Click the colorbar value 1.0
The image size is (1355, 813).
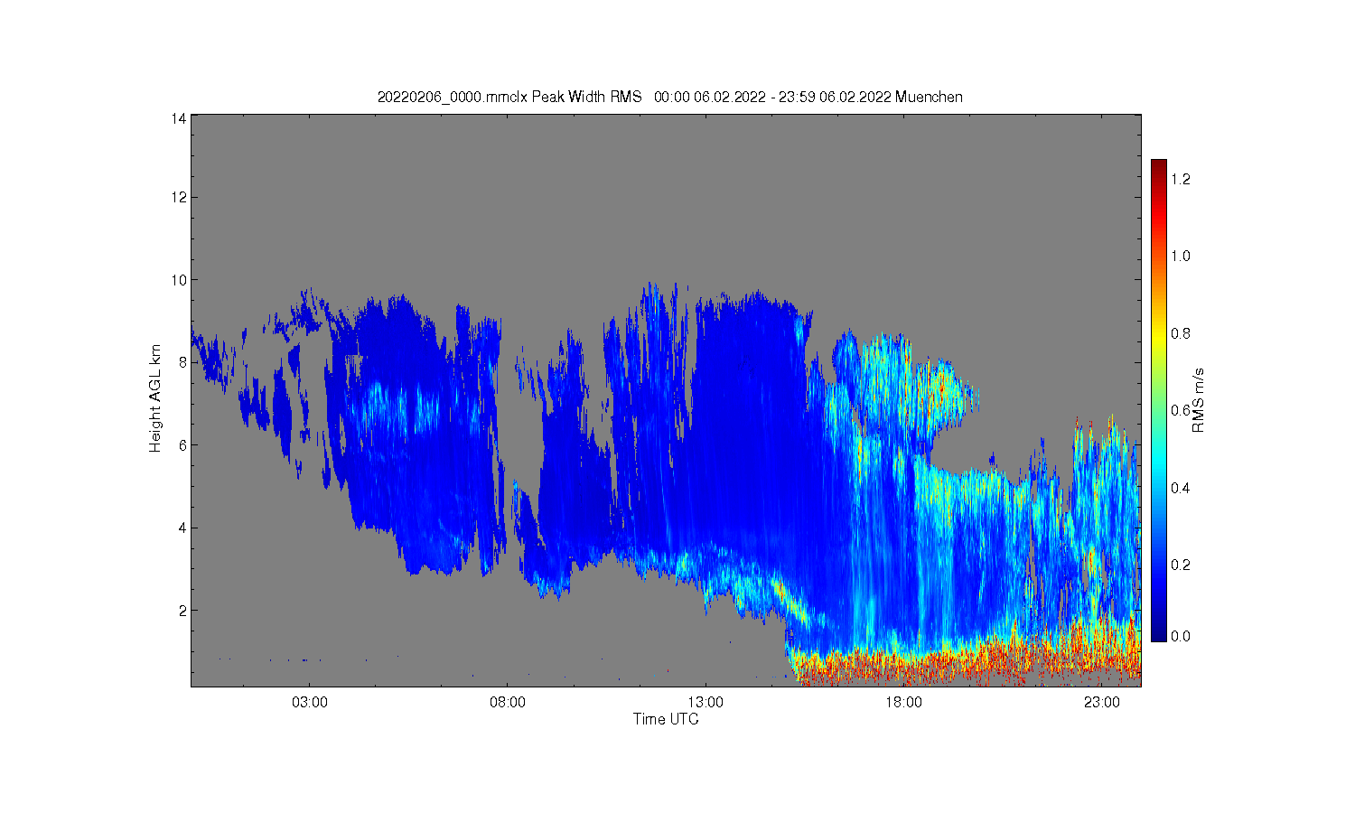click(1181, 257)
